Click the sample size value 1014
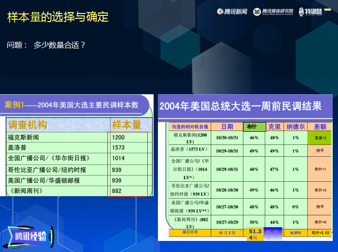This screenshot has width=338, height=252. 118,158
